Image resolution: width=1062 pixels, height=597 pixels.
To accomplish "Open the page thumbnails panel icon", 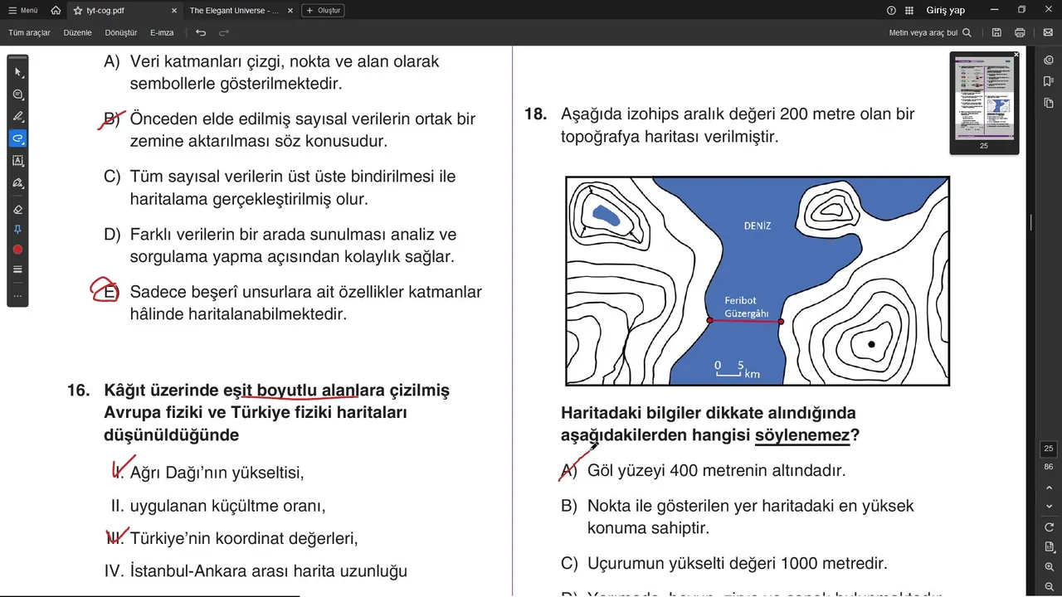I will (x=1049, y=103).
